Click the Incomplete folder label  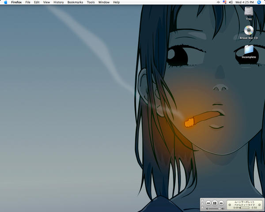click(249, 57)
